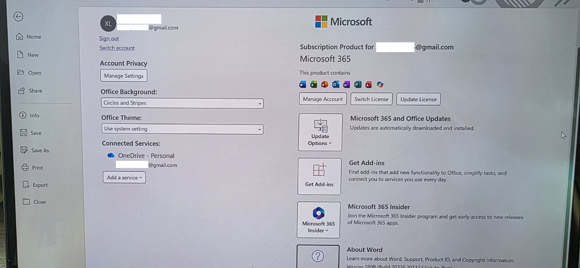Click the Print printer icon

coord(25,167)
